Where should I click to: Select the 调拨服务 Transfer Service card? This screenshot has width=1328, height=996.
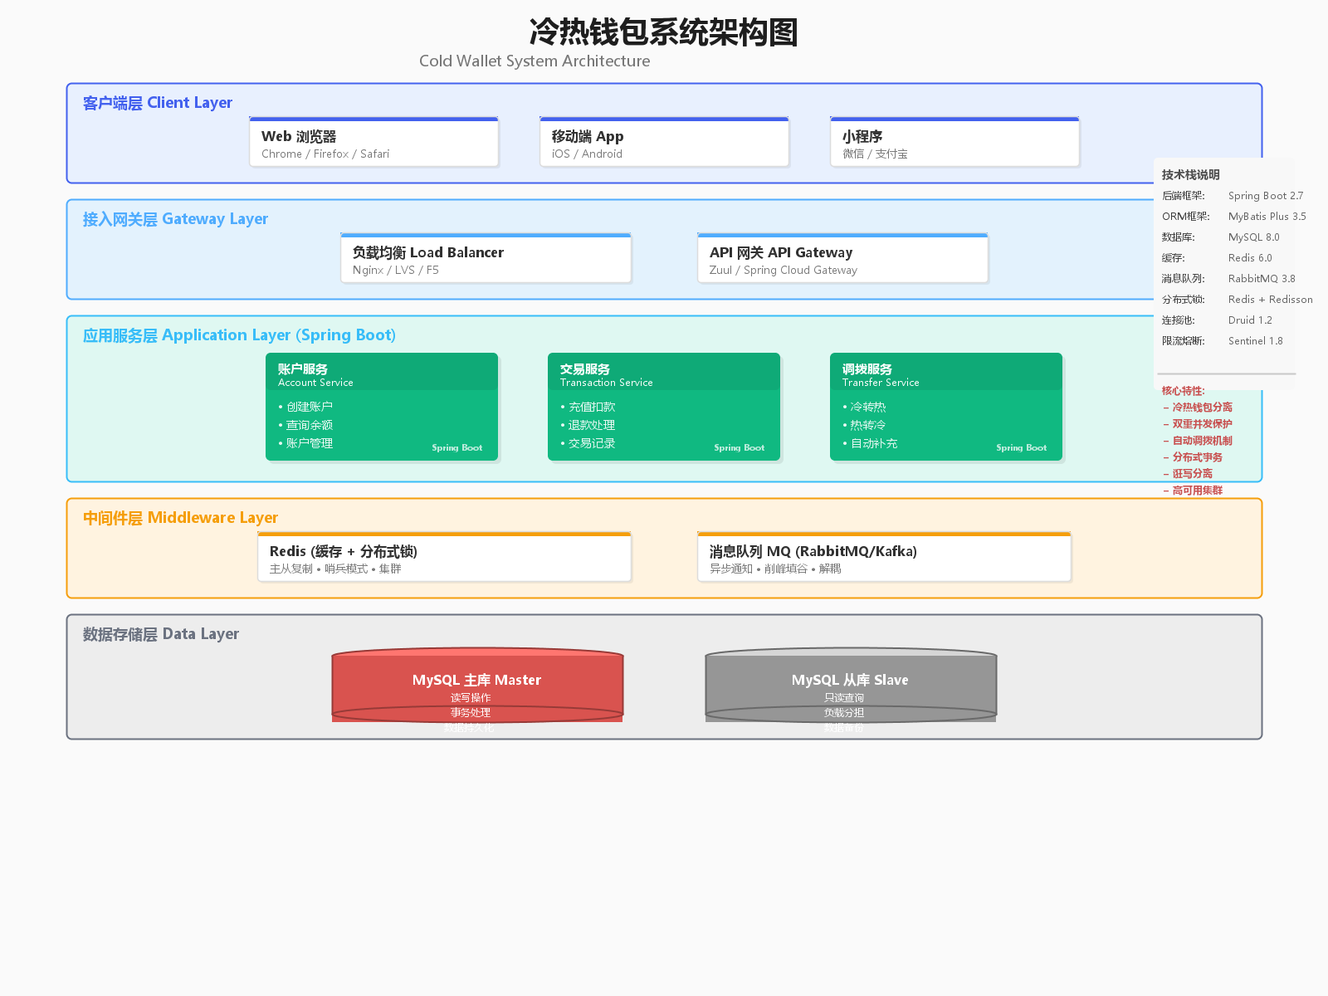click(x=946, y=407)
